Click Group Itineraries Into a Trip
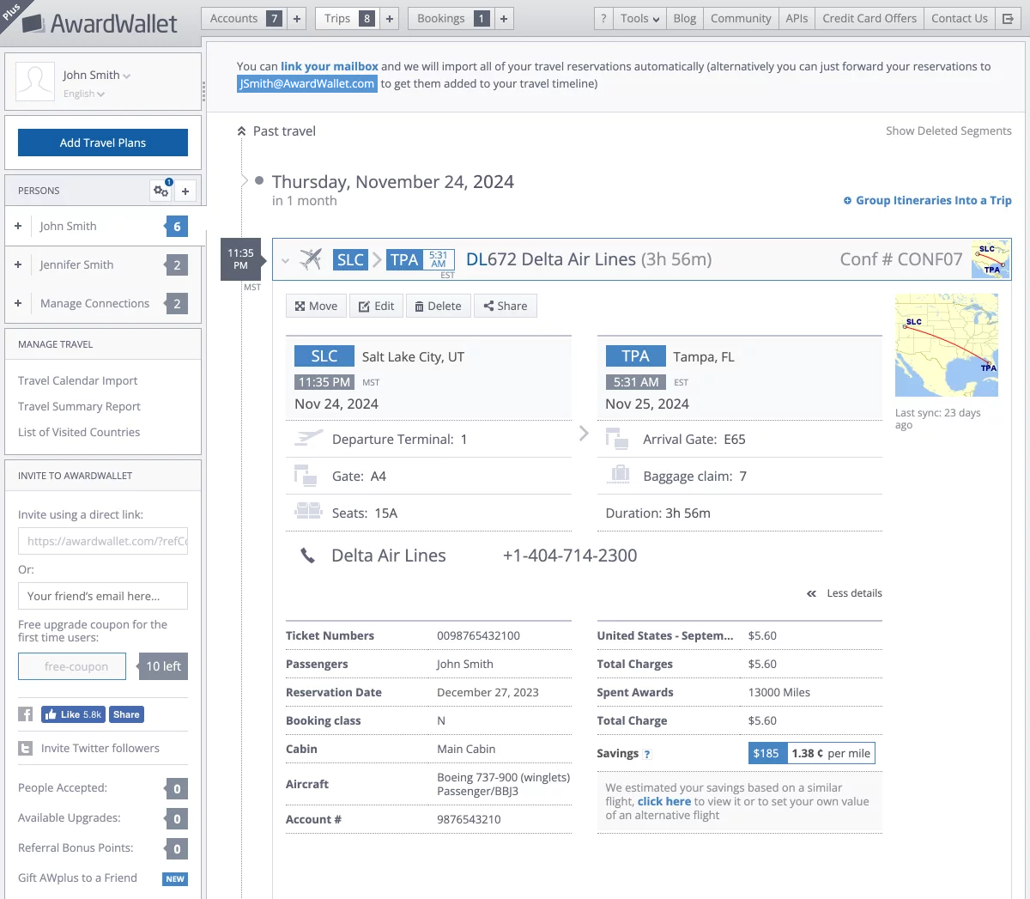 point(927,200)
